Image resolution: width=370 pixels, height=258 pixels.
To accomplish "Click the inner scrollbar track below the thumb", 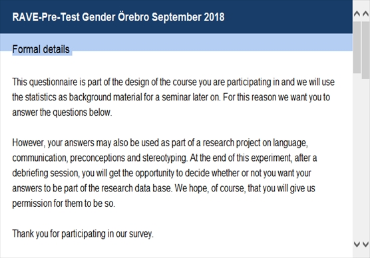I will [357, 156].
